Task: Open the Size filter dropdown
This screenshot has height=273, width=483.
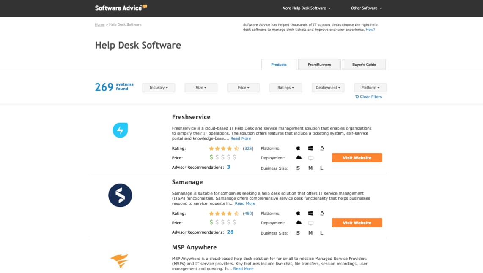Action: (201, 88)
